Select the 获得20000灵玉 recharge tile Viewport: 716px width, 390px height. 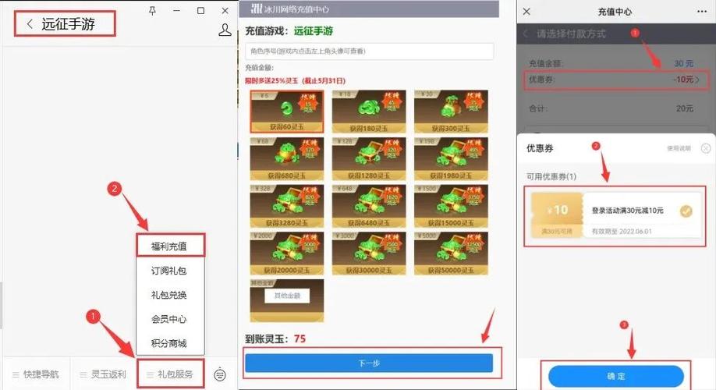click(x=287, y=254)
